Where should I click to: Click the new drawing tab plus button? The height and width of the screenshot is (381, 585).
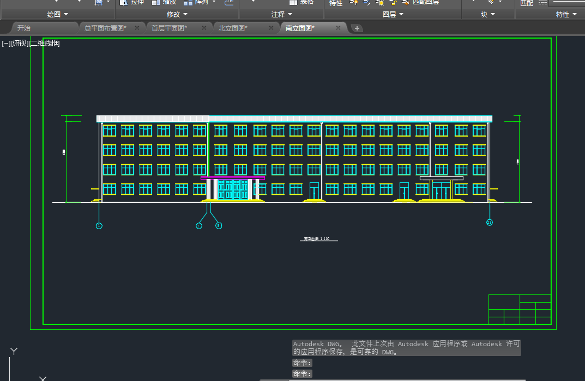[357, 28]
